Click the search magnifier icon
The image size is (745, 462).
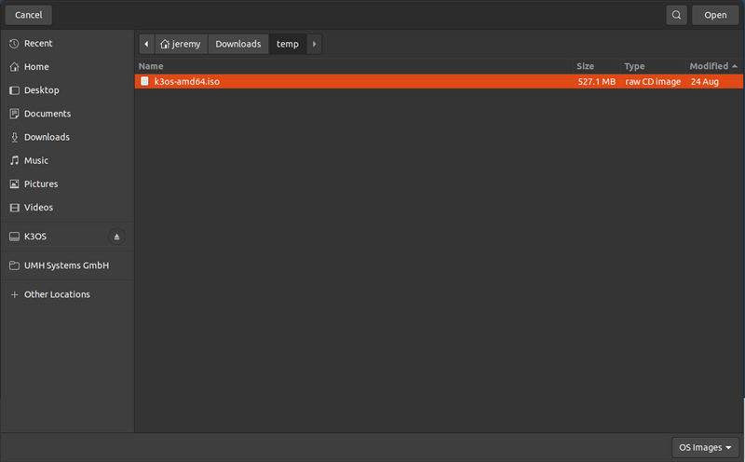(x=676, y=15)
